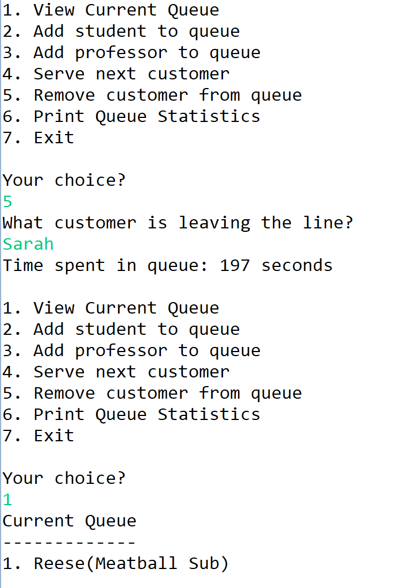Click first "Remove customer from queue" line
Screen dimensions: 407x588
(x=152, y=96)
